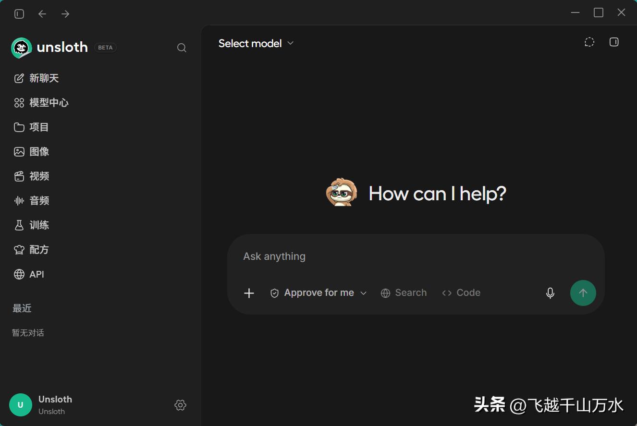The height and width of the screenshot is (426, 637).
Task: Go forward with the right arrow
Action: (x=65, y=14)
